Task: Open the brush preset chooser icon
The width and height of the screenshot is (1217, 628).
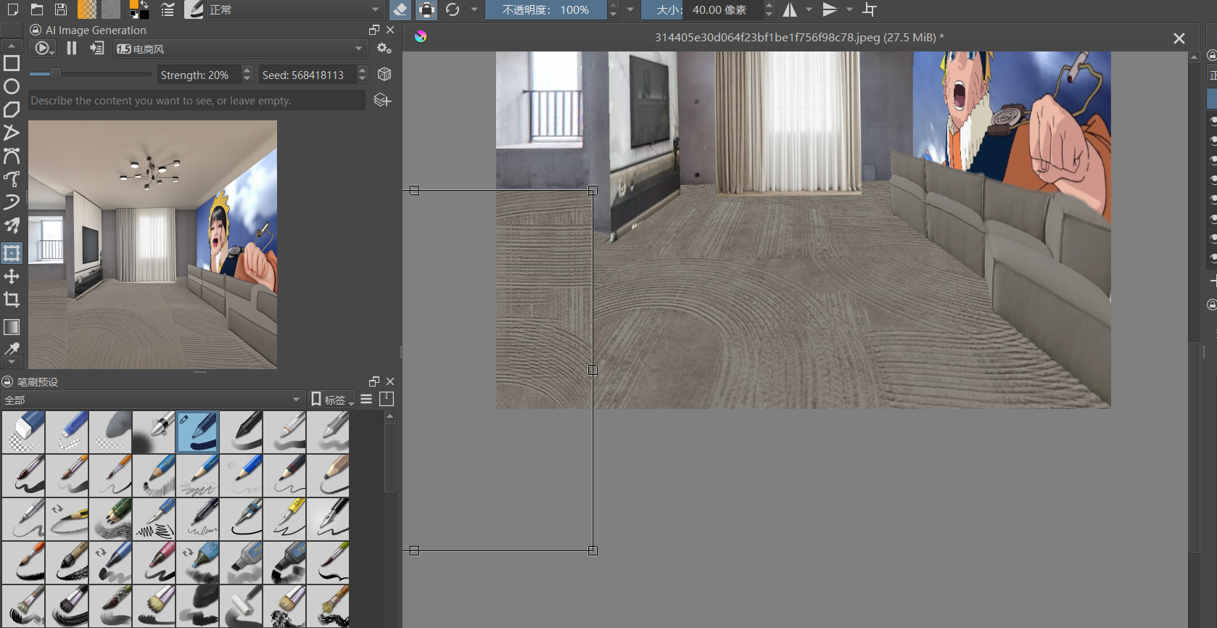Action: tap(193, 9)
